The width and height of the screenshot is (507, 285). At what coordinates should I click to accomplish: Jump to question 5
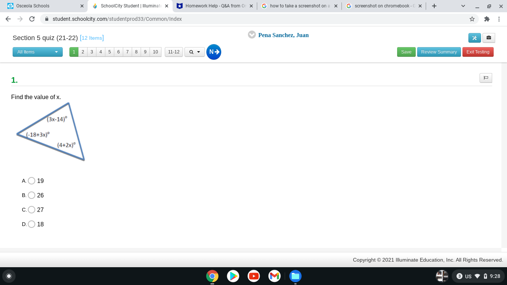(109, 52)
